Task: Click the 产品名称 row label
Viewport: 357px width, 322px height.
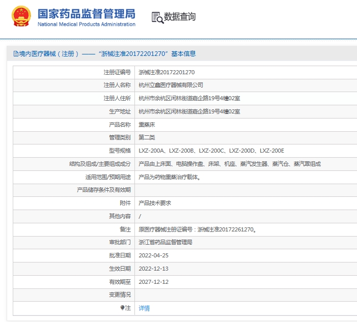Action: point(120,125)
